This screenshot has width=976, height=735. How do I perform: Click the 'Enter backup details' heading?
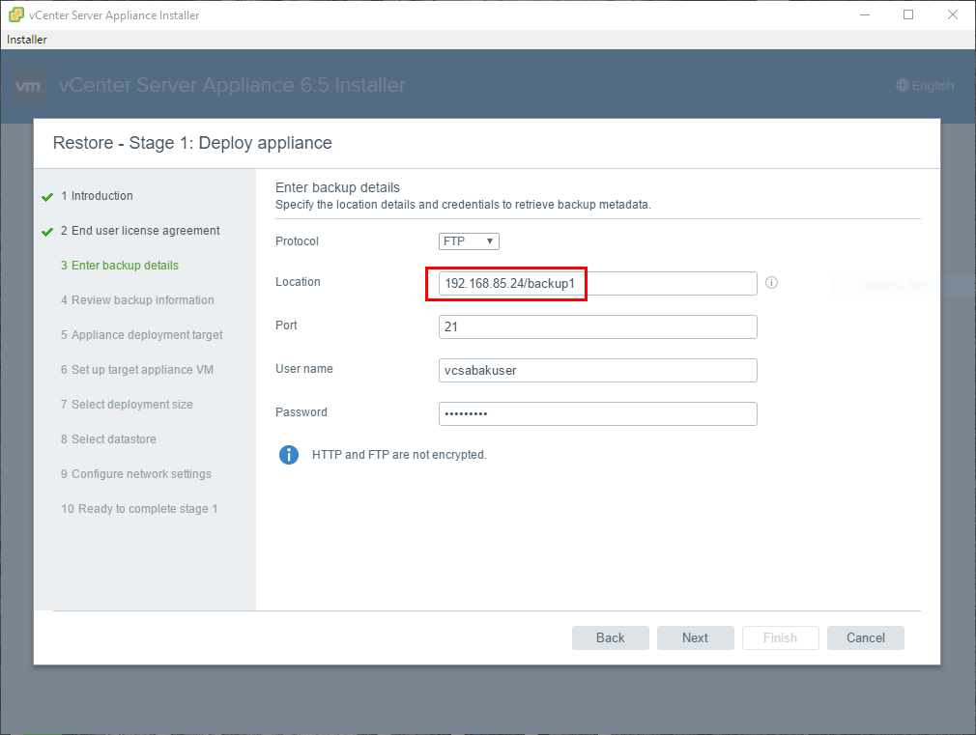click(337, 187)
